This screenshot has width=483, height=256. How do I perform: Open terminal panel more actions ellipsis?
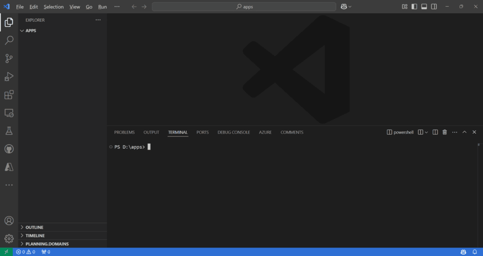455,132
